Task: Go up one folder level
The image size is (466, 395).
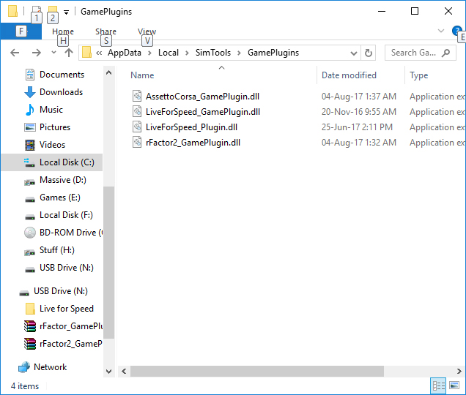Action: pyautogui.click(x=69, y=53)
